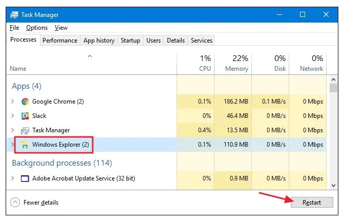
Task: Expand the Slack process entry
Action: [13, 116]
